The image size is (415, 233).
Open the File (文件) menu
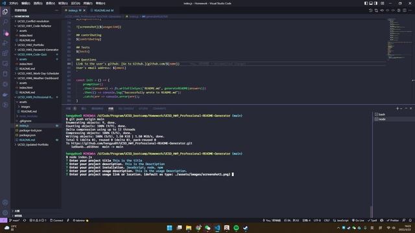point(14,3)
